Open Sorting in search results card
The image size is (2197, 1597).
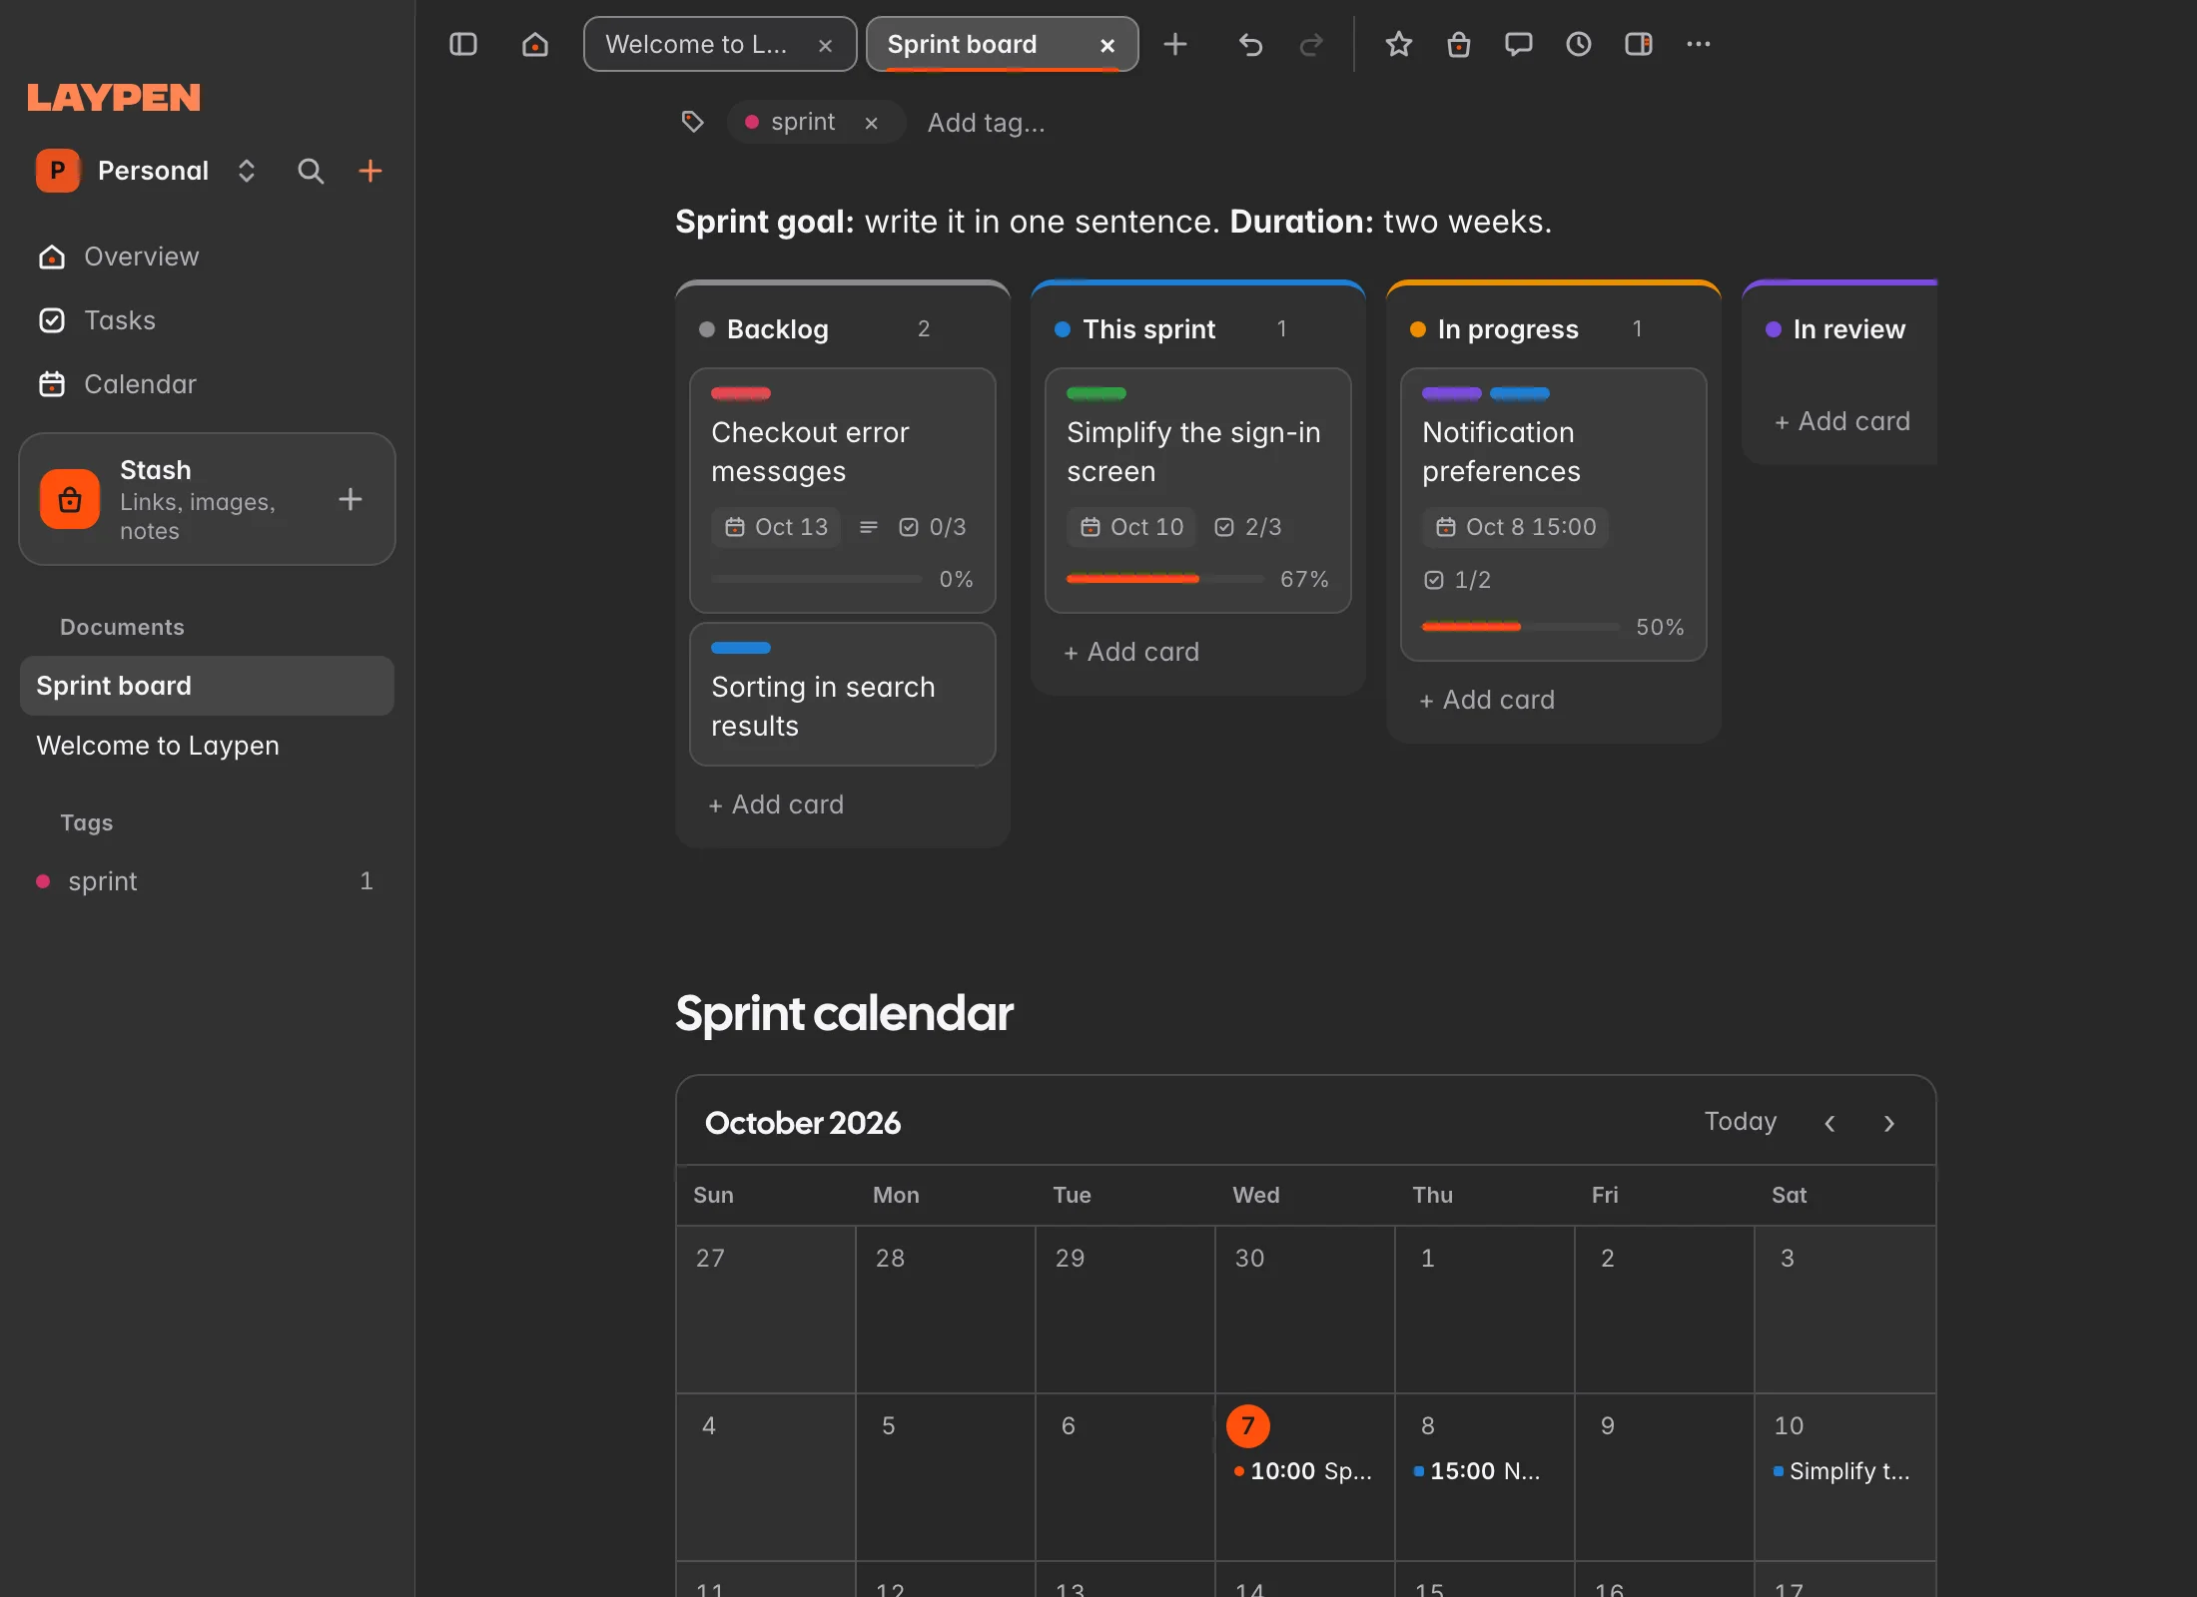click(843, 695)
